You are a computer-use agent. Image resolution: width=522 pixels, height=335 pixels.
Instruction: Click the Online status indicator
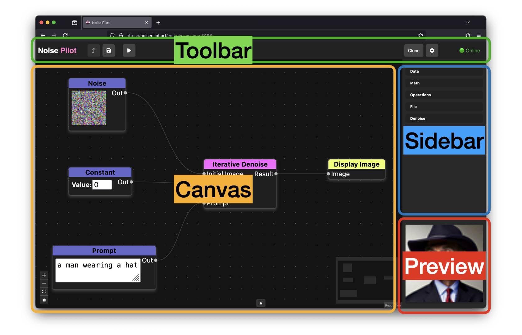tap(470, 50)
